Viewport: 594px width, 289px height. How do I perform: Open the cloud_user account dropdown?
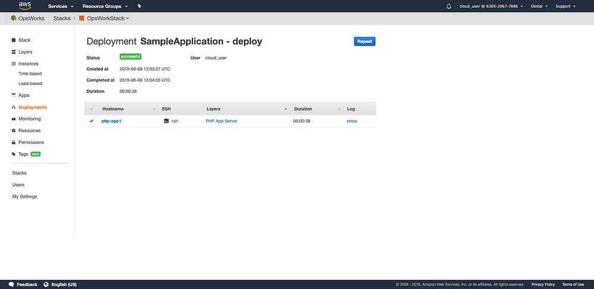pyautogui.click(x=491, y=6)
